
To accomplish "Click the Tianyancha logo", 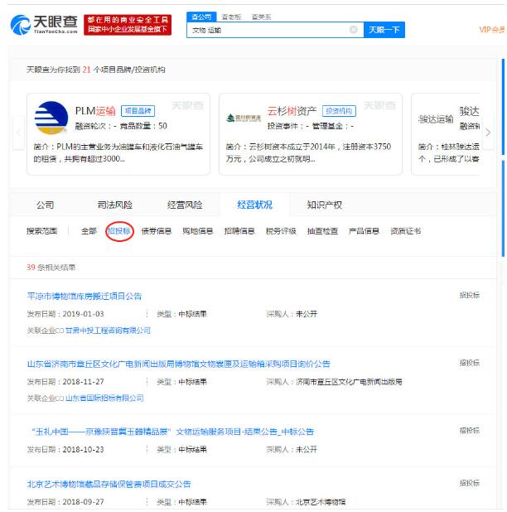I will [x=41, y=26].
